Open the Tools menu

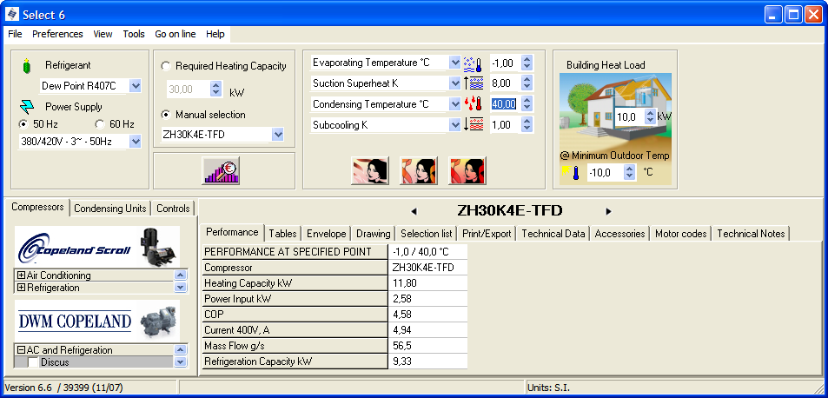[x=134, y=34]
